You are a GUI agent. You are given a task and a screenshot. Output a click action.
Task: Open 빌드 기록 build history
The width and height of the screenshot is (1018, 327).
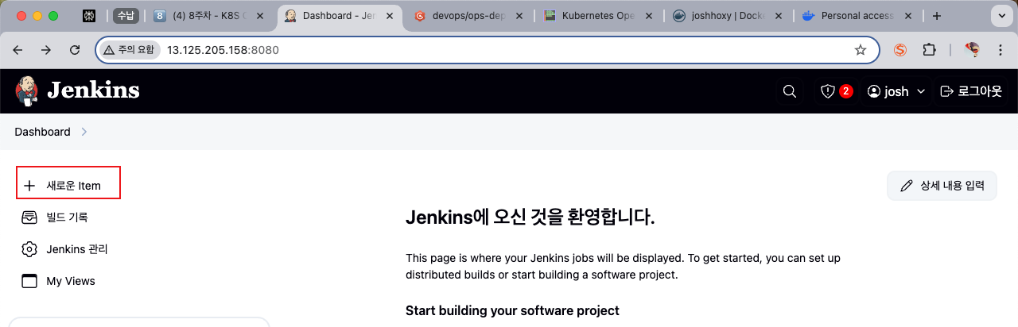[55, 217]
